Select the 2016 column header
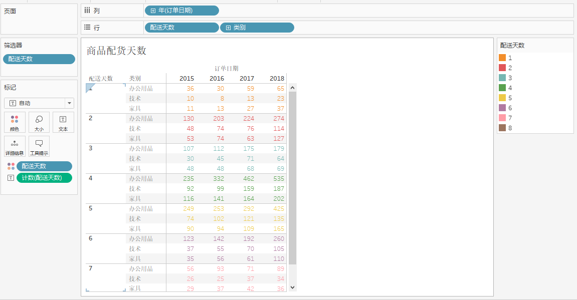This screenshot has height=300, width=577. tap(217, 78)
